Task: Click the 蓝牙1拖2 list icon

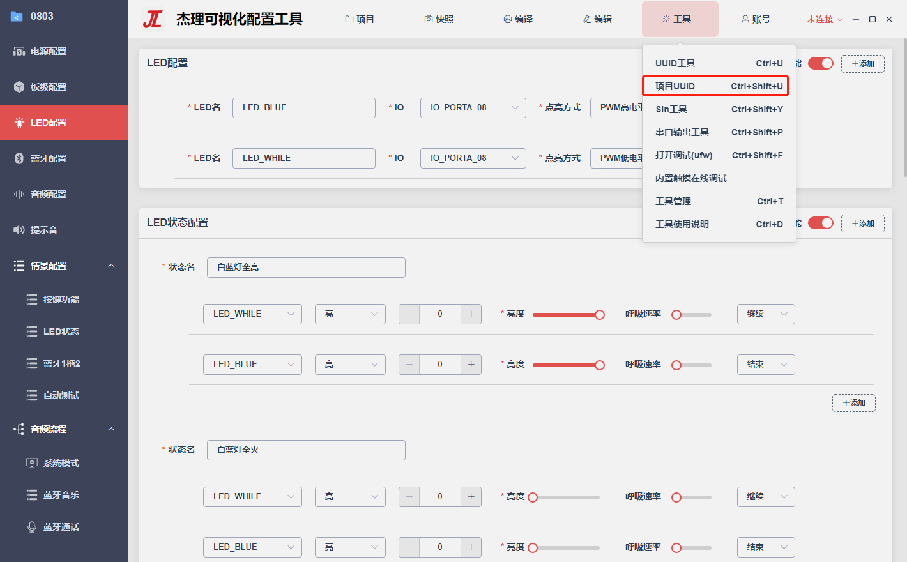Action: [x=32, y=363]
